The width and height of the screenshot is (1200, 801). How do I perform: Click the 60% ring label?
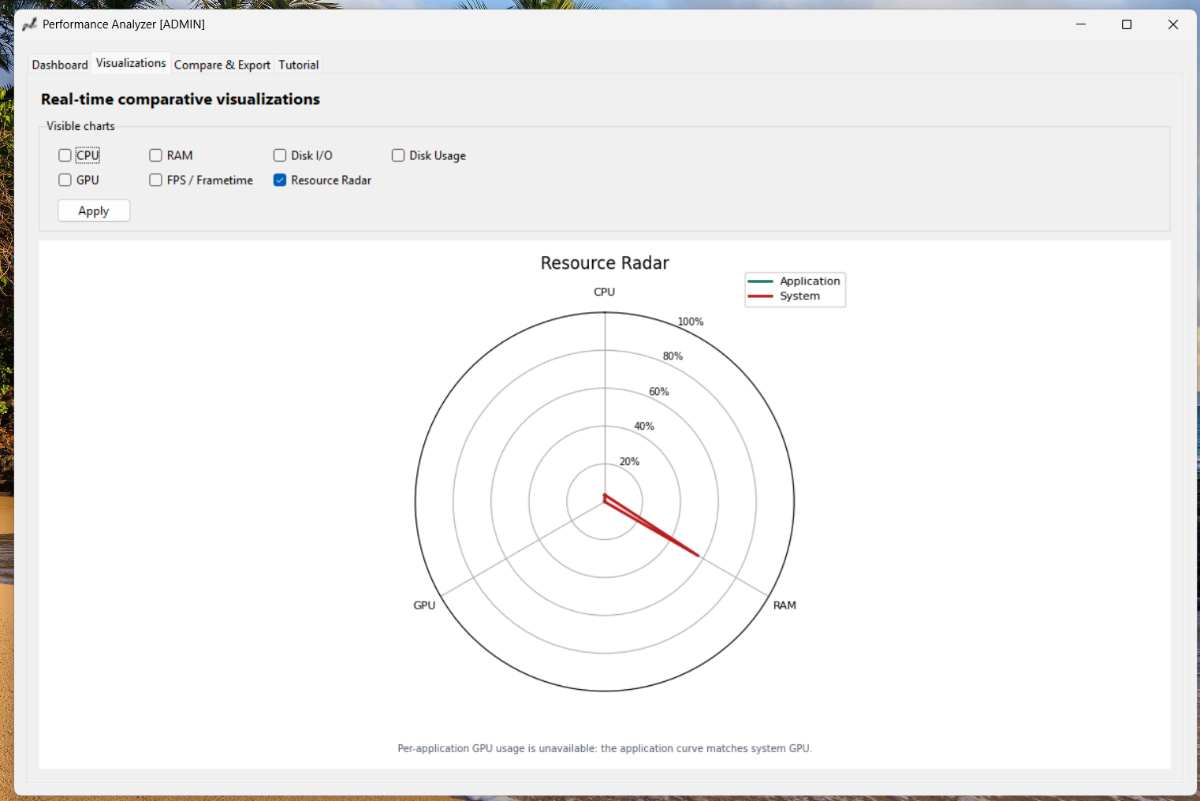(x=659, y=392)
